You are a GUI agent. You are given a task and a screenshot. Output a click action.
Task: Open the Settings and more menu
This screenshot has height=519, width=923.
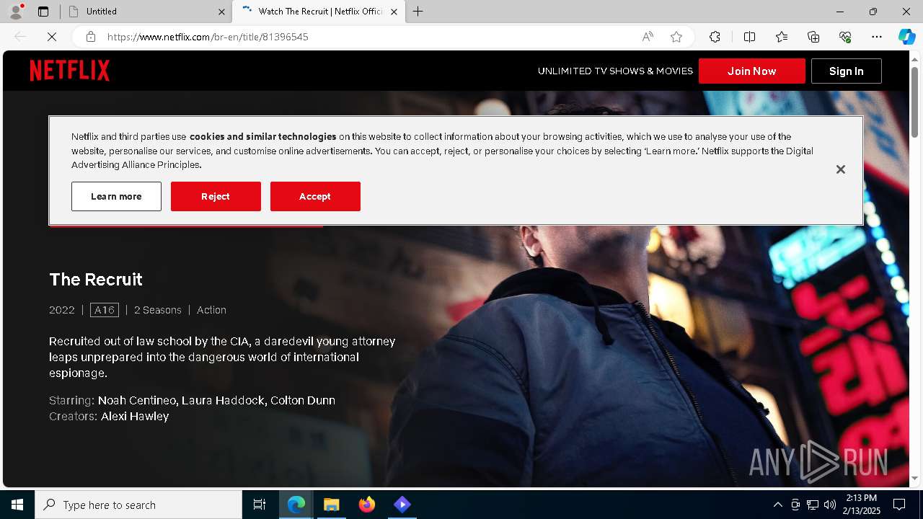[877, 37]
